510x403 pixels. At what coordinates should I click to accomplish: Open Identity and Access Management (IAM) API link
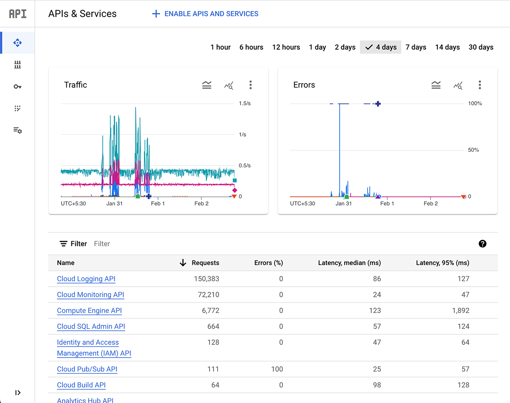(x=94, y=348)
